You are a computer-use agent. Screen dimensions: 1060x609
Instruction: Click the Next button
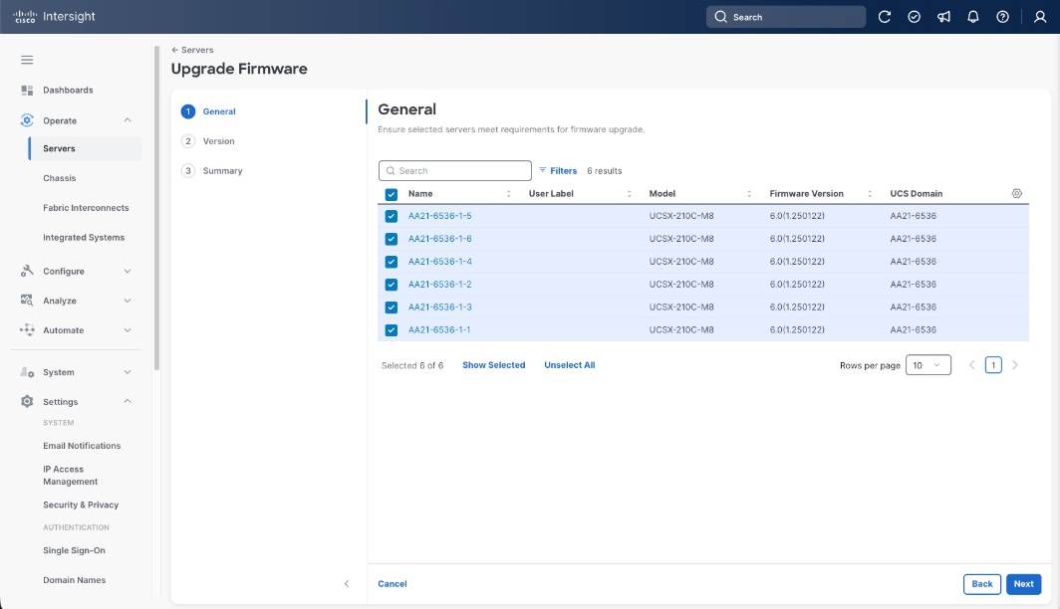pyautogui.click(x=1023, y=584)
